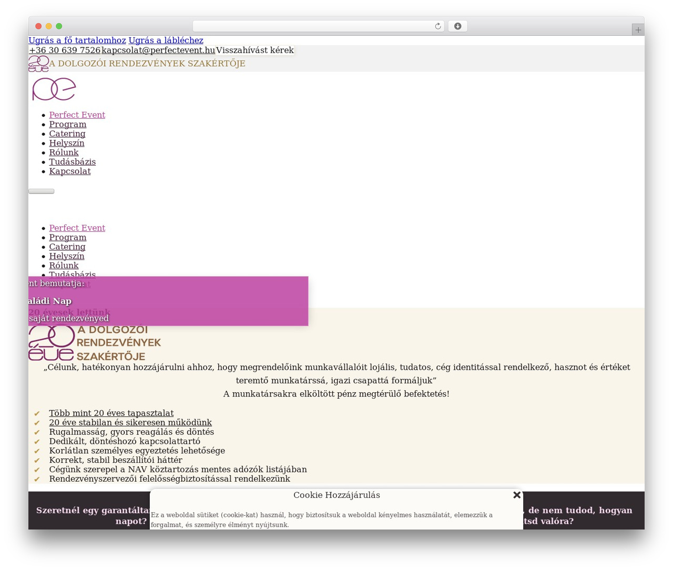This screenshot has width=673, height=570.
Task: Open Program in the first menu
Action: [x=68, y=124]
